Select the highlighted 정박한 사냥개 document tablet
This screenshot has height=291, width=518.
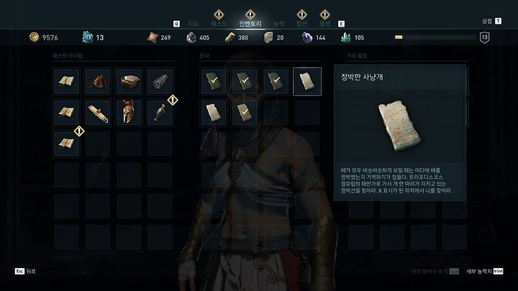click(x=307, y=81)
